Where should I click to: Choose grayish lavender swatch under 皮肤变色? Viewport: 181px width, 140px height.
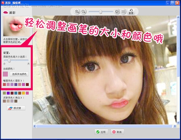(x=12, y=101)
